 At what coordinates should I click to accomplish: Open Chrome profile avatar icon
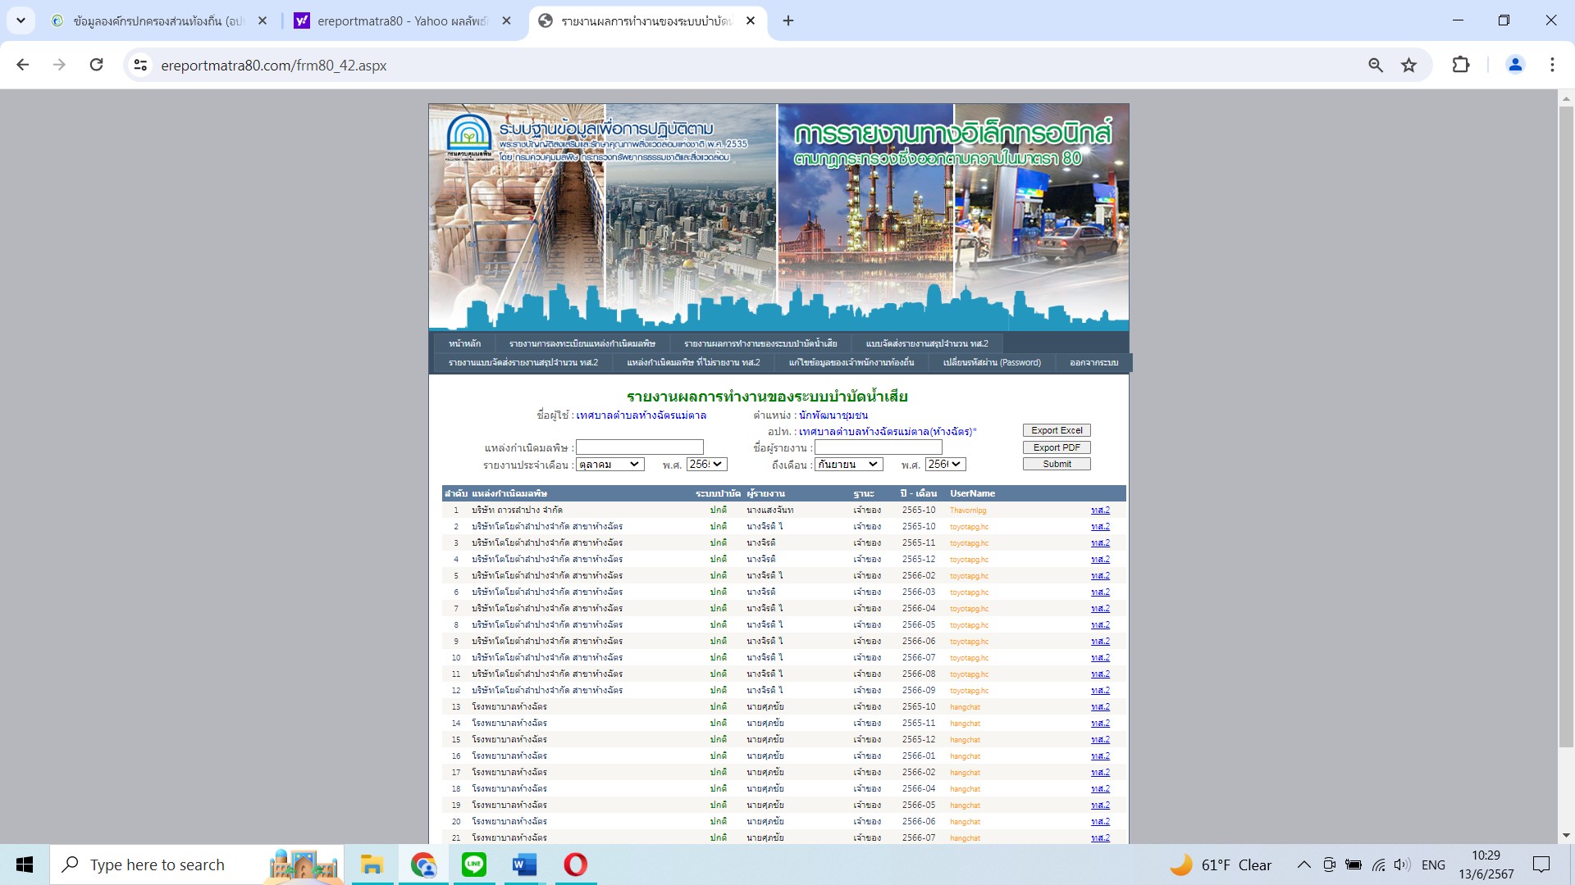click(1514, 65)
